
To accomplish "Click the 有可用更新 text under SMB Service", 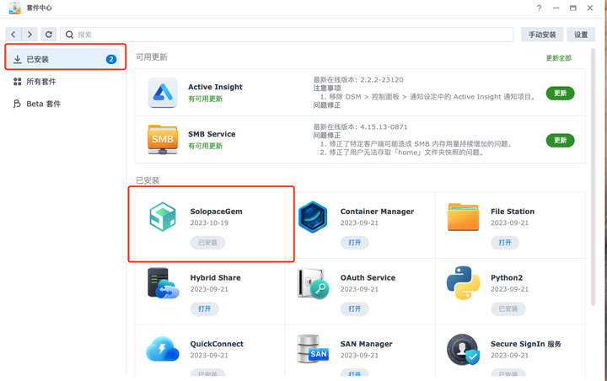I will coord(205,146).
